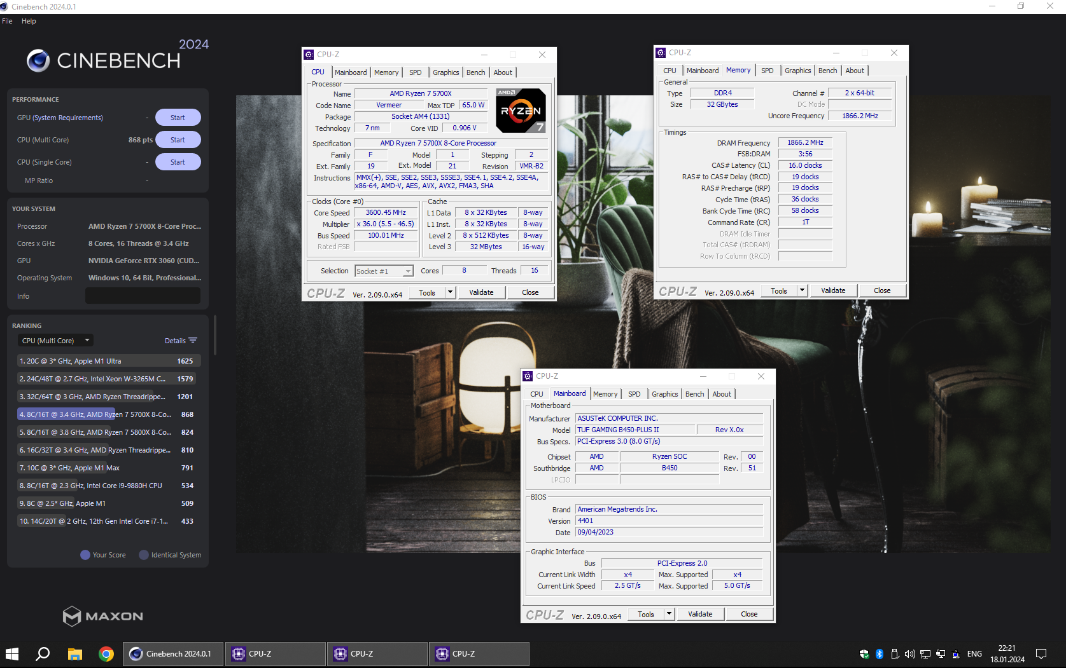1066x668 pixels.
Task: Switch to Bench tab in CPU window
Action: coord(475,72)
